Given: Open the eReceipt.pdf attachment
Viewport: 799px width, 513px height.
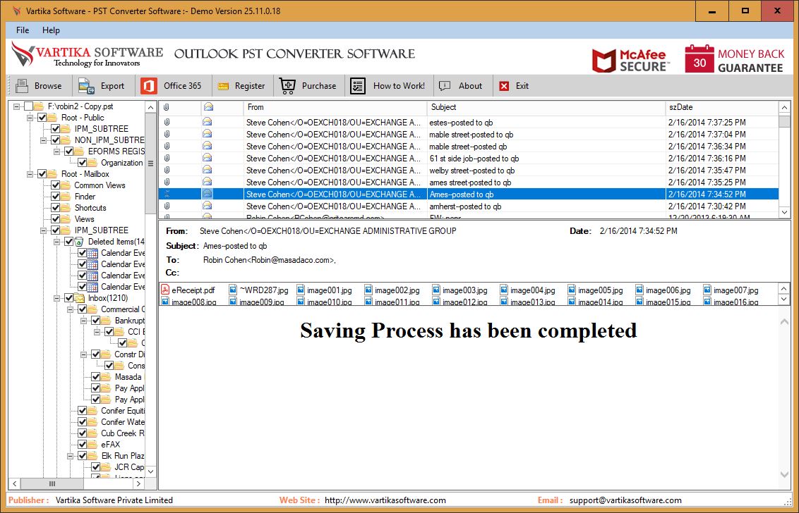Looking at the screenshot, I should 188,290.
